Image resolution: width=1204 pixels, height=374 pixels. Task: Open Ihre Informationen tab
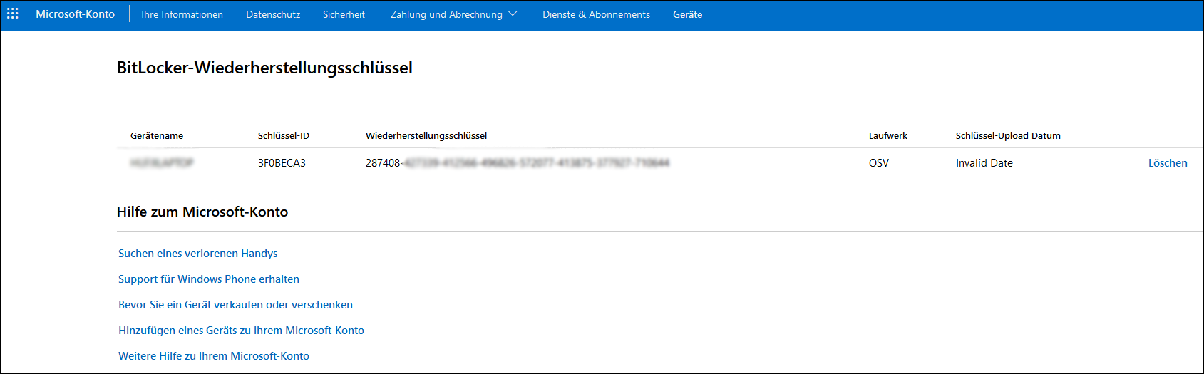[182, 14]
